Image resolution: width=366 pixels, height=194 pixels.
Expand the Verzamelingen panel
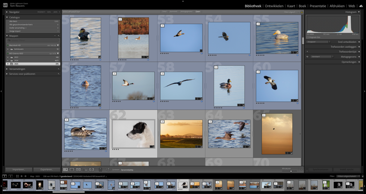pos(7,69)
